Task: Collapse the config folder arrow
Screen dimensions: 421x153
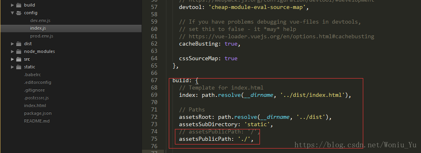Action: point(12,13)
